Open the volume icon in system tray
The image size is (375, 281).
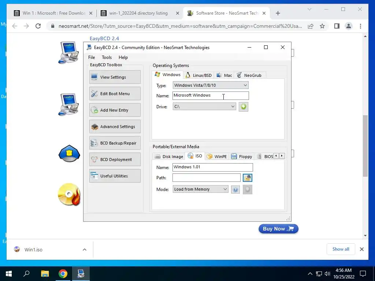pyautogui.click(x=327, y=274)
